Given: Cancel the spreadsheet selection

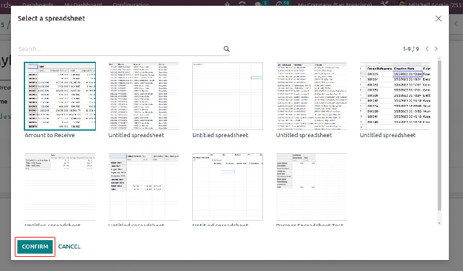Looking at the screenshot, I should click(x=69, y=247).
